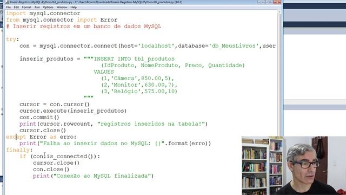
Task: Click the string "Conexão ao MySQL finalizada"
Action: click(102, 176)
